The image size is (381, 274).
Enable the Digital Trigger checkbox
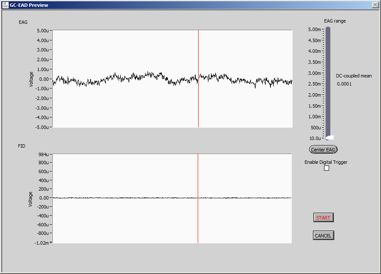tap(327, 168)
